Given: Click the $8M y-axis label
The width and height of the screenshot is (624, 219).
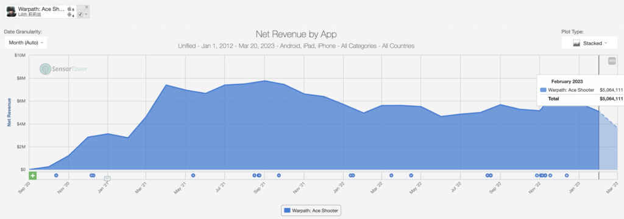Looking at the screenshot, I should pyautogui.click(x=21, y=78).
